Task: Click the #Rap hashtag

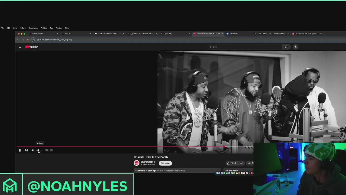Action: [183, 171]
